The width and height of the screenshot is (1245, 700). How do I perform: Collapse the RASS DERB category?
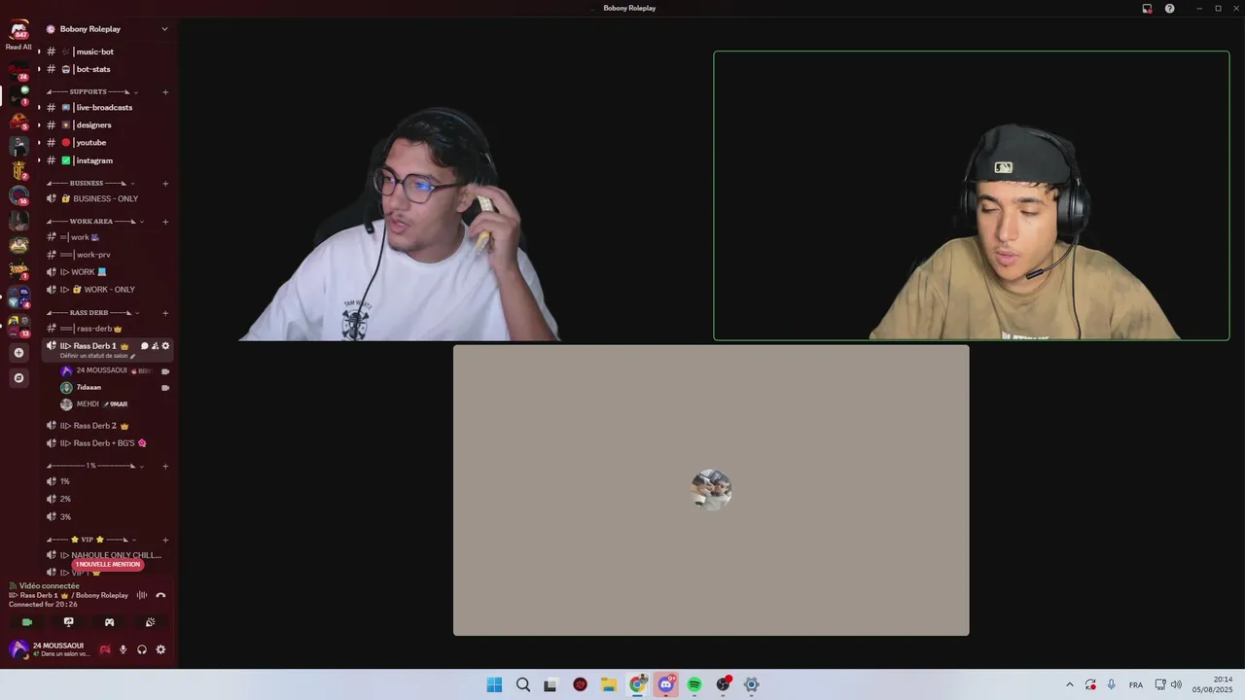coord(90,313)
